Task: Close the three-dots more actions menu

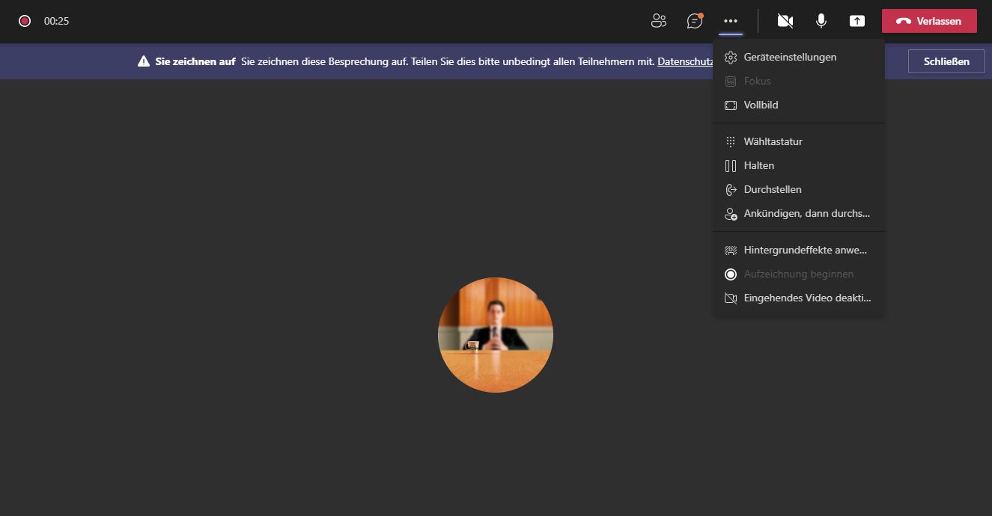Action: pyautogui.click(x=731, y=21)
